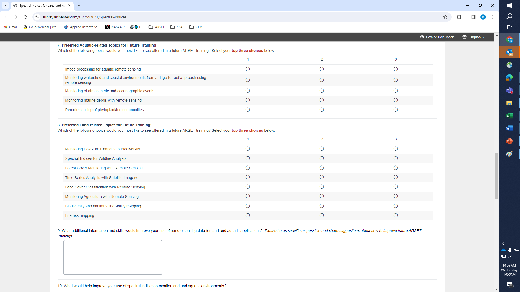Screen dimensions: 520x292
Task: Rank Monitoring marine debris as choice 3
Action: coord(395,100)
